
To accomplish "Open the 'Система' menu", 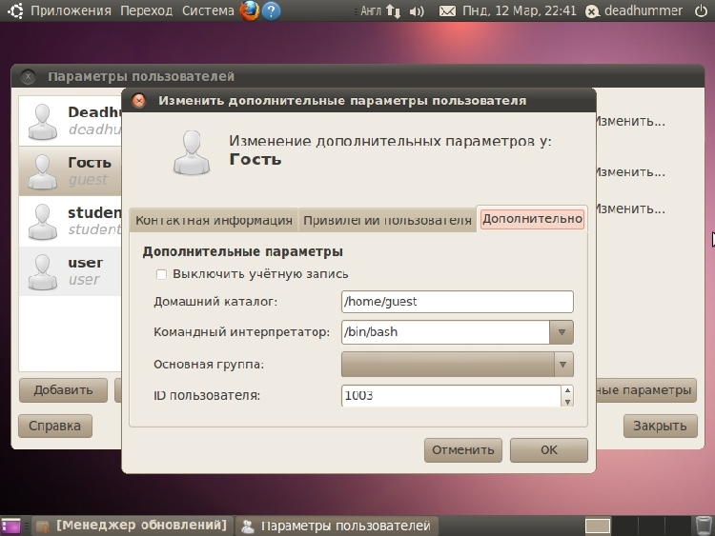I will point(208,11).
